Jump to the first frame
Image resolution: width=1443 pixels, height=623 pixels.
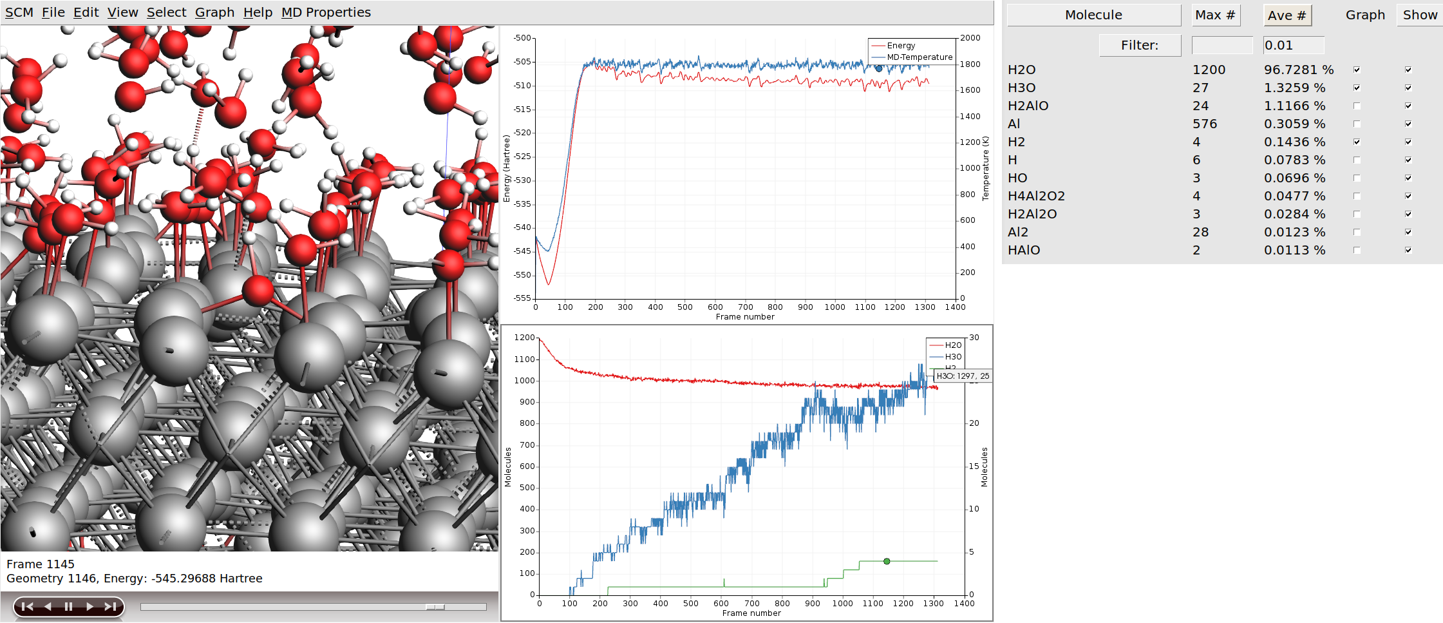pos(27,606)
